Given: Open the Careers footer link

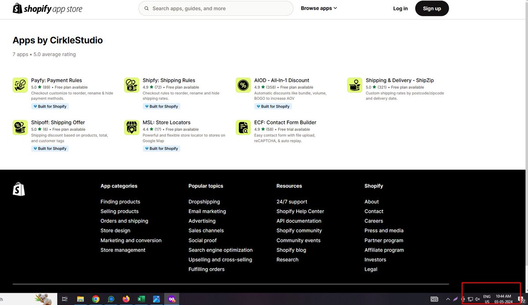Looking at the screenshot, I should [374, 221].
